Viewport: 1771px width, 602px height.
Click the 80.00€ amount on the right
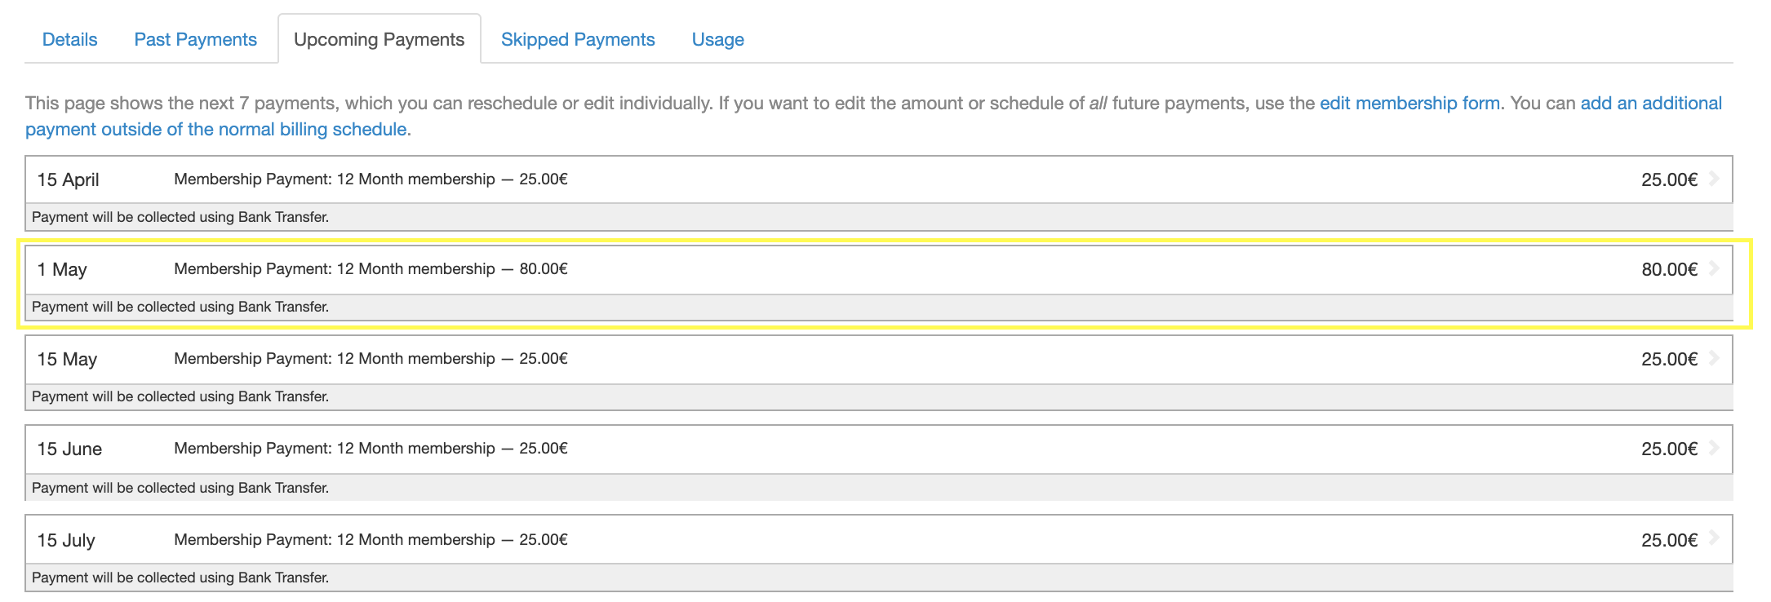click(1669, 269)
